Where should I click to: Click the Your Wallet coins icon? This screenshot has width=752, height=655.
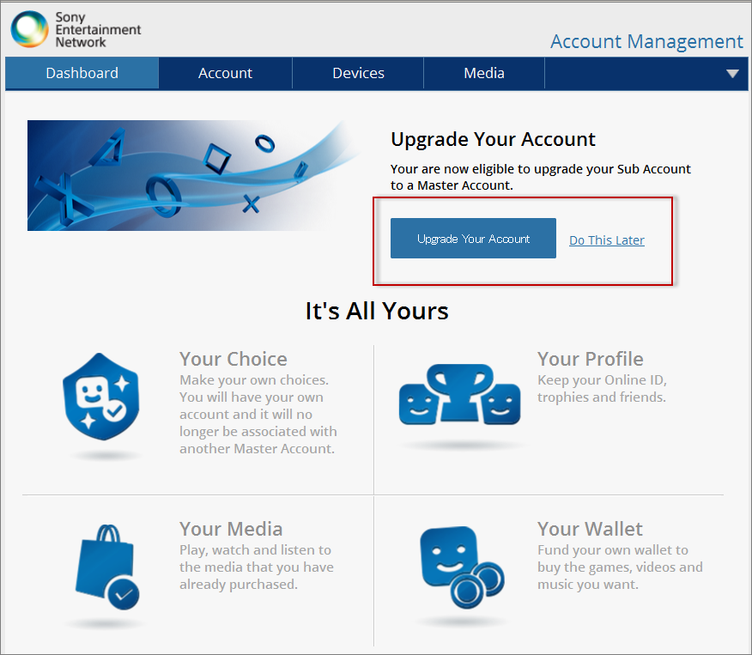tap(459, 566)
